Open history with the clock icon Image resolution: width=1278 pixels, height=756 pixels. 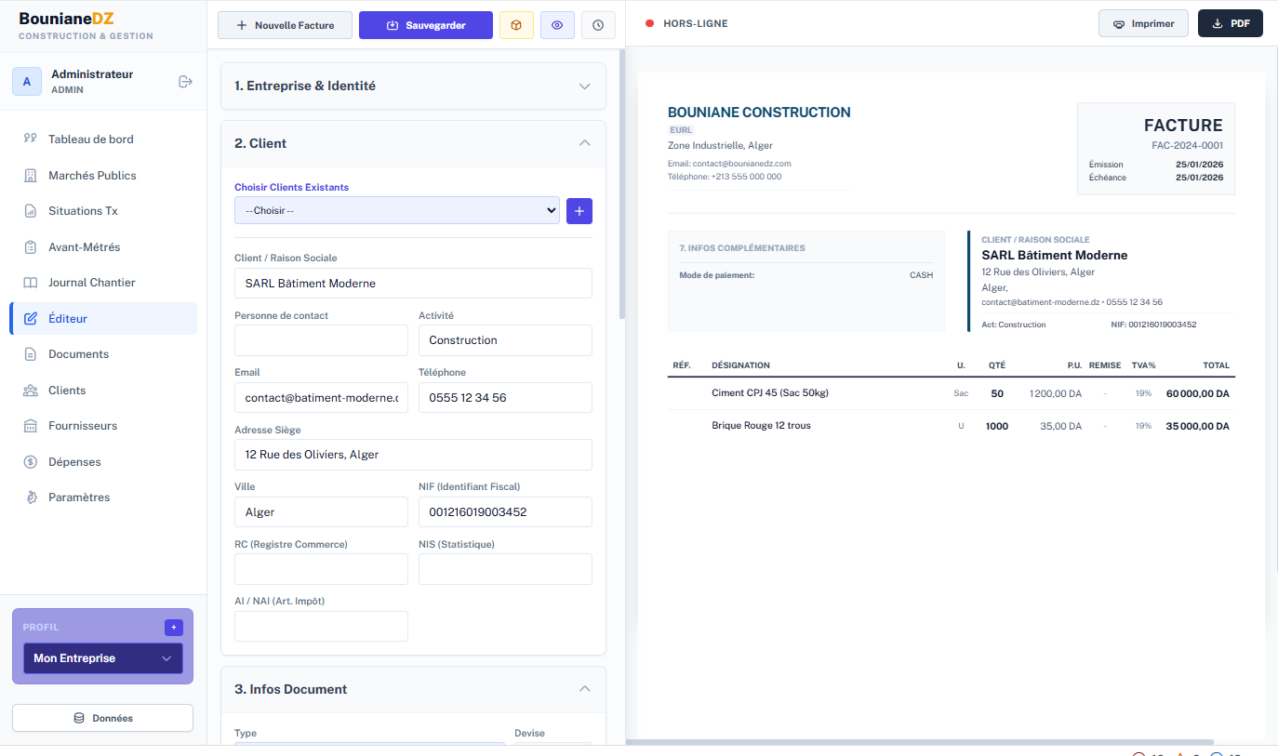click(598, 25)
